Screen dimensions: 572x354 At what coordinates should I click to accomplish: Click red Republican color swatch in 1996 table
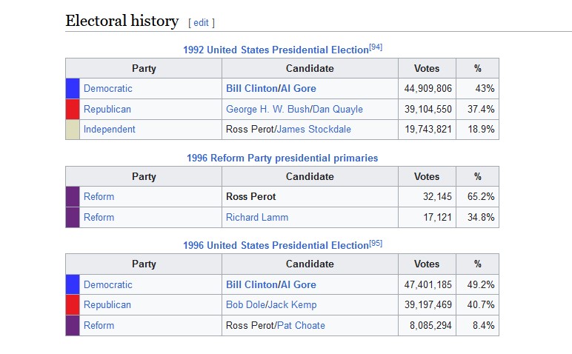click(73, 305)
